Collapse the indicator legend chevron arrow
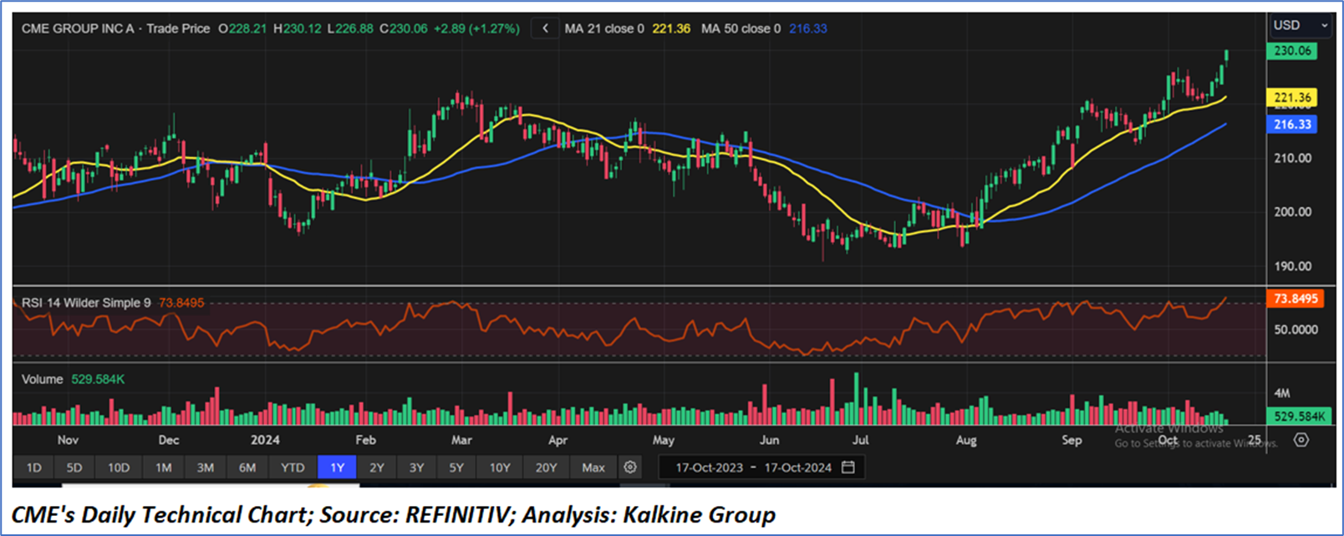The image size is (1344, 536). pos(545,28)
